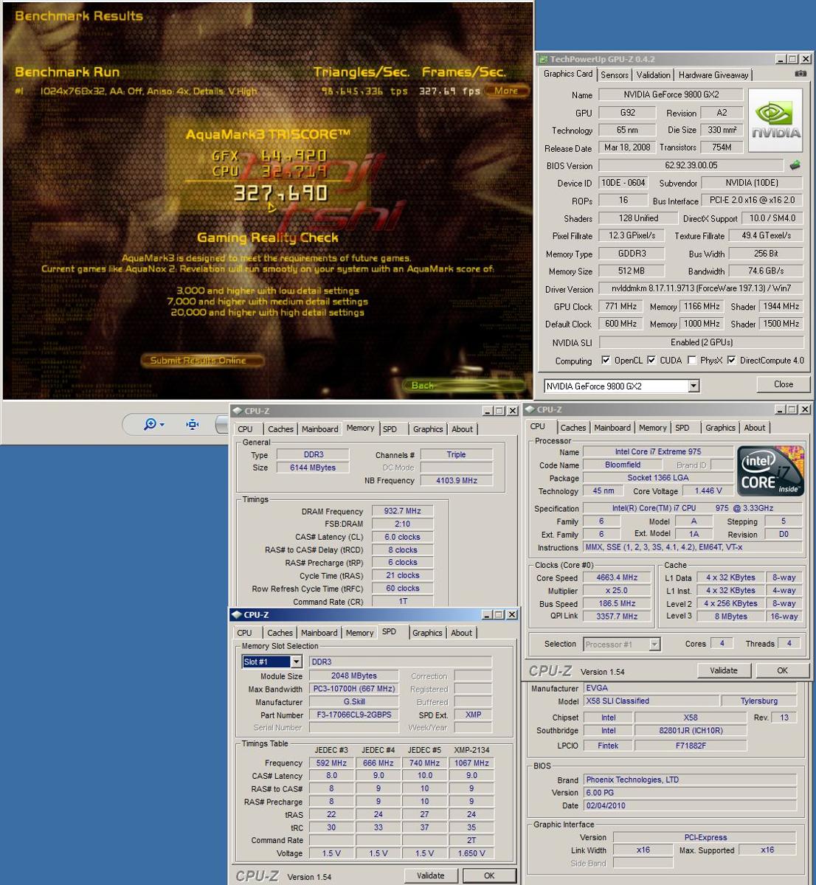
Task: Click Validate in CPU-Z processor window
Action: tap(724, 670)
